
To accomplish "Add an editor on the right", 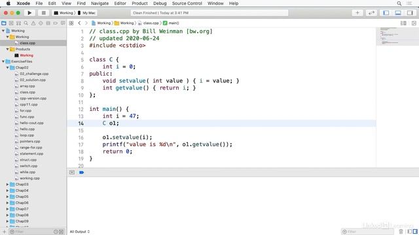I will coord(414,23).
